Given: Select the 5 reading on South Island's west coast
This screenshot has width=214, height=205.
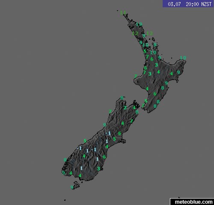Looking at the screenshot, I should (85, 141).
